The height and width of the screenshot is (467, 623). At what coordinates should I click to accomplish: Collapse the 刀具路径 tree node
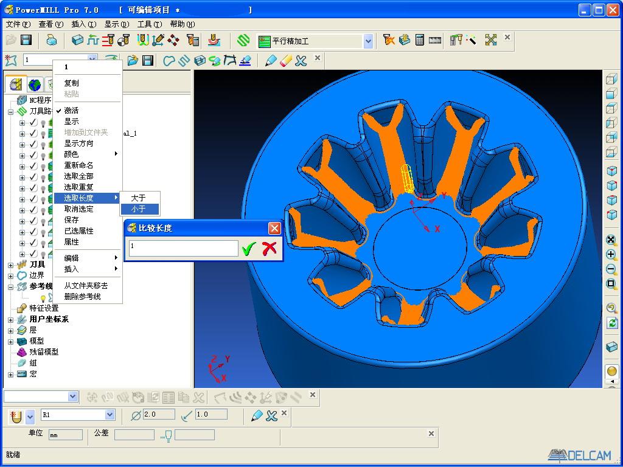coord(11,112)
